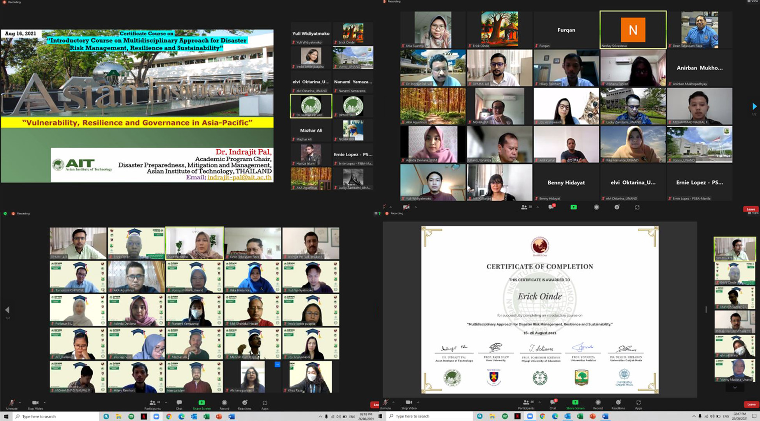Click the full red Leave button at the bottom right
Screen dimensions: 760x421
coord(751,404)
